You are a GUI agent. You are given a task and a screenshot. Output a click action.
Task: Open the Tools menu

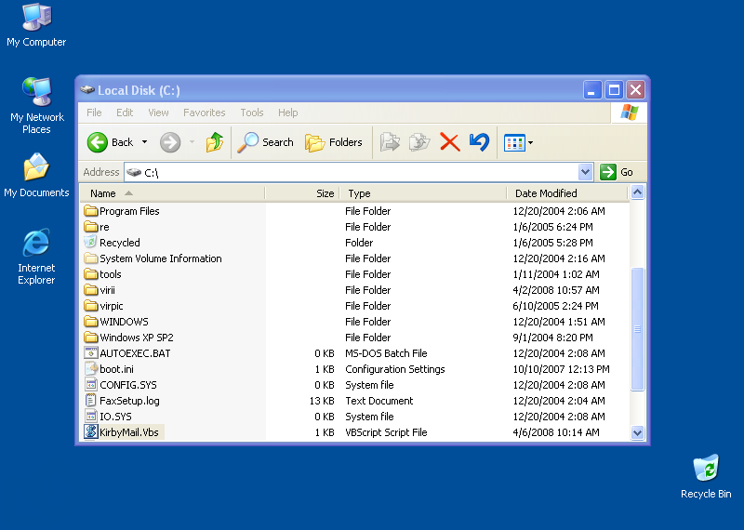pos(252,113)
